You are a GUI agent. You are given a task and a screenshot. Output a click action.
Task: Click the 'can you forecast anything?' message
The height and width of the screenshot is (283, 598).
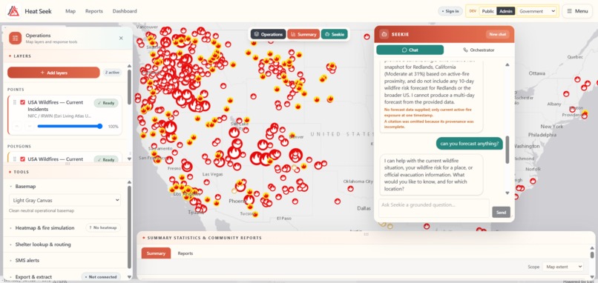(470, 144)
